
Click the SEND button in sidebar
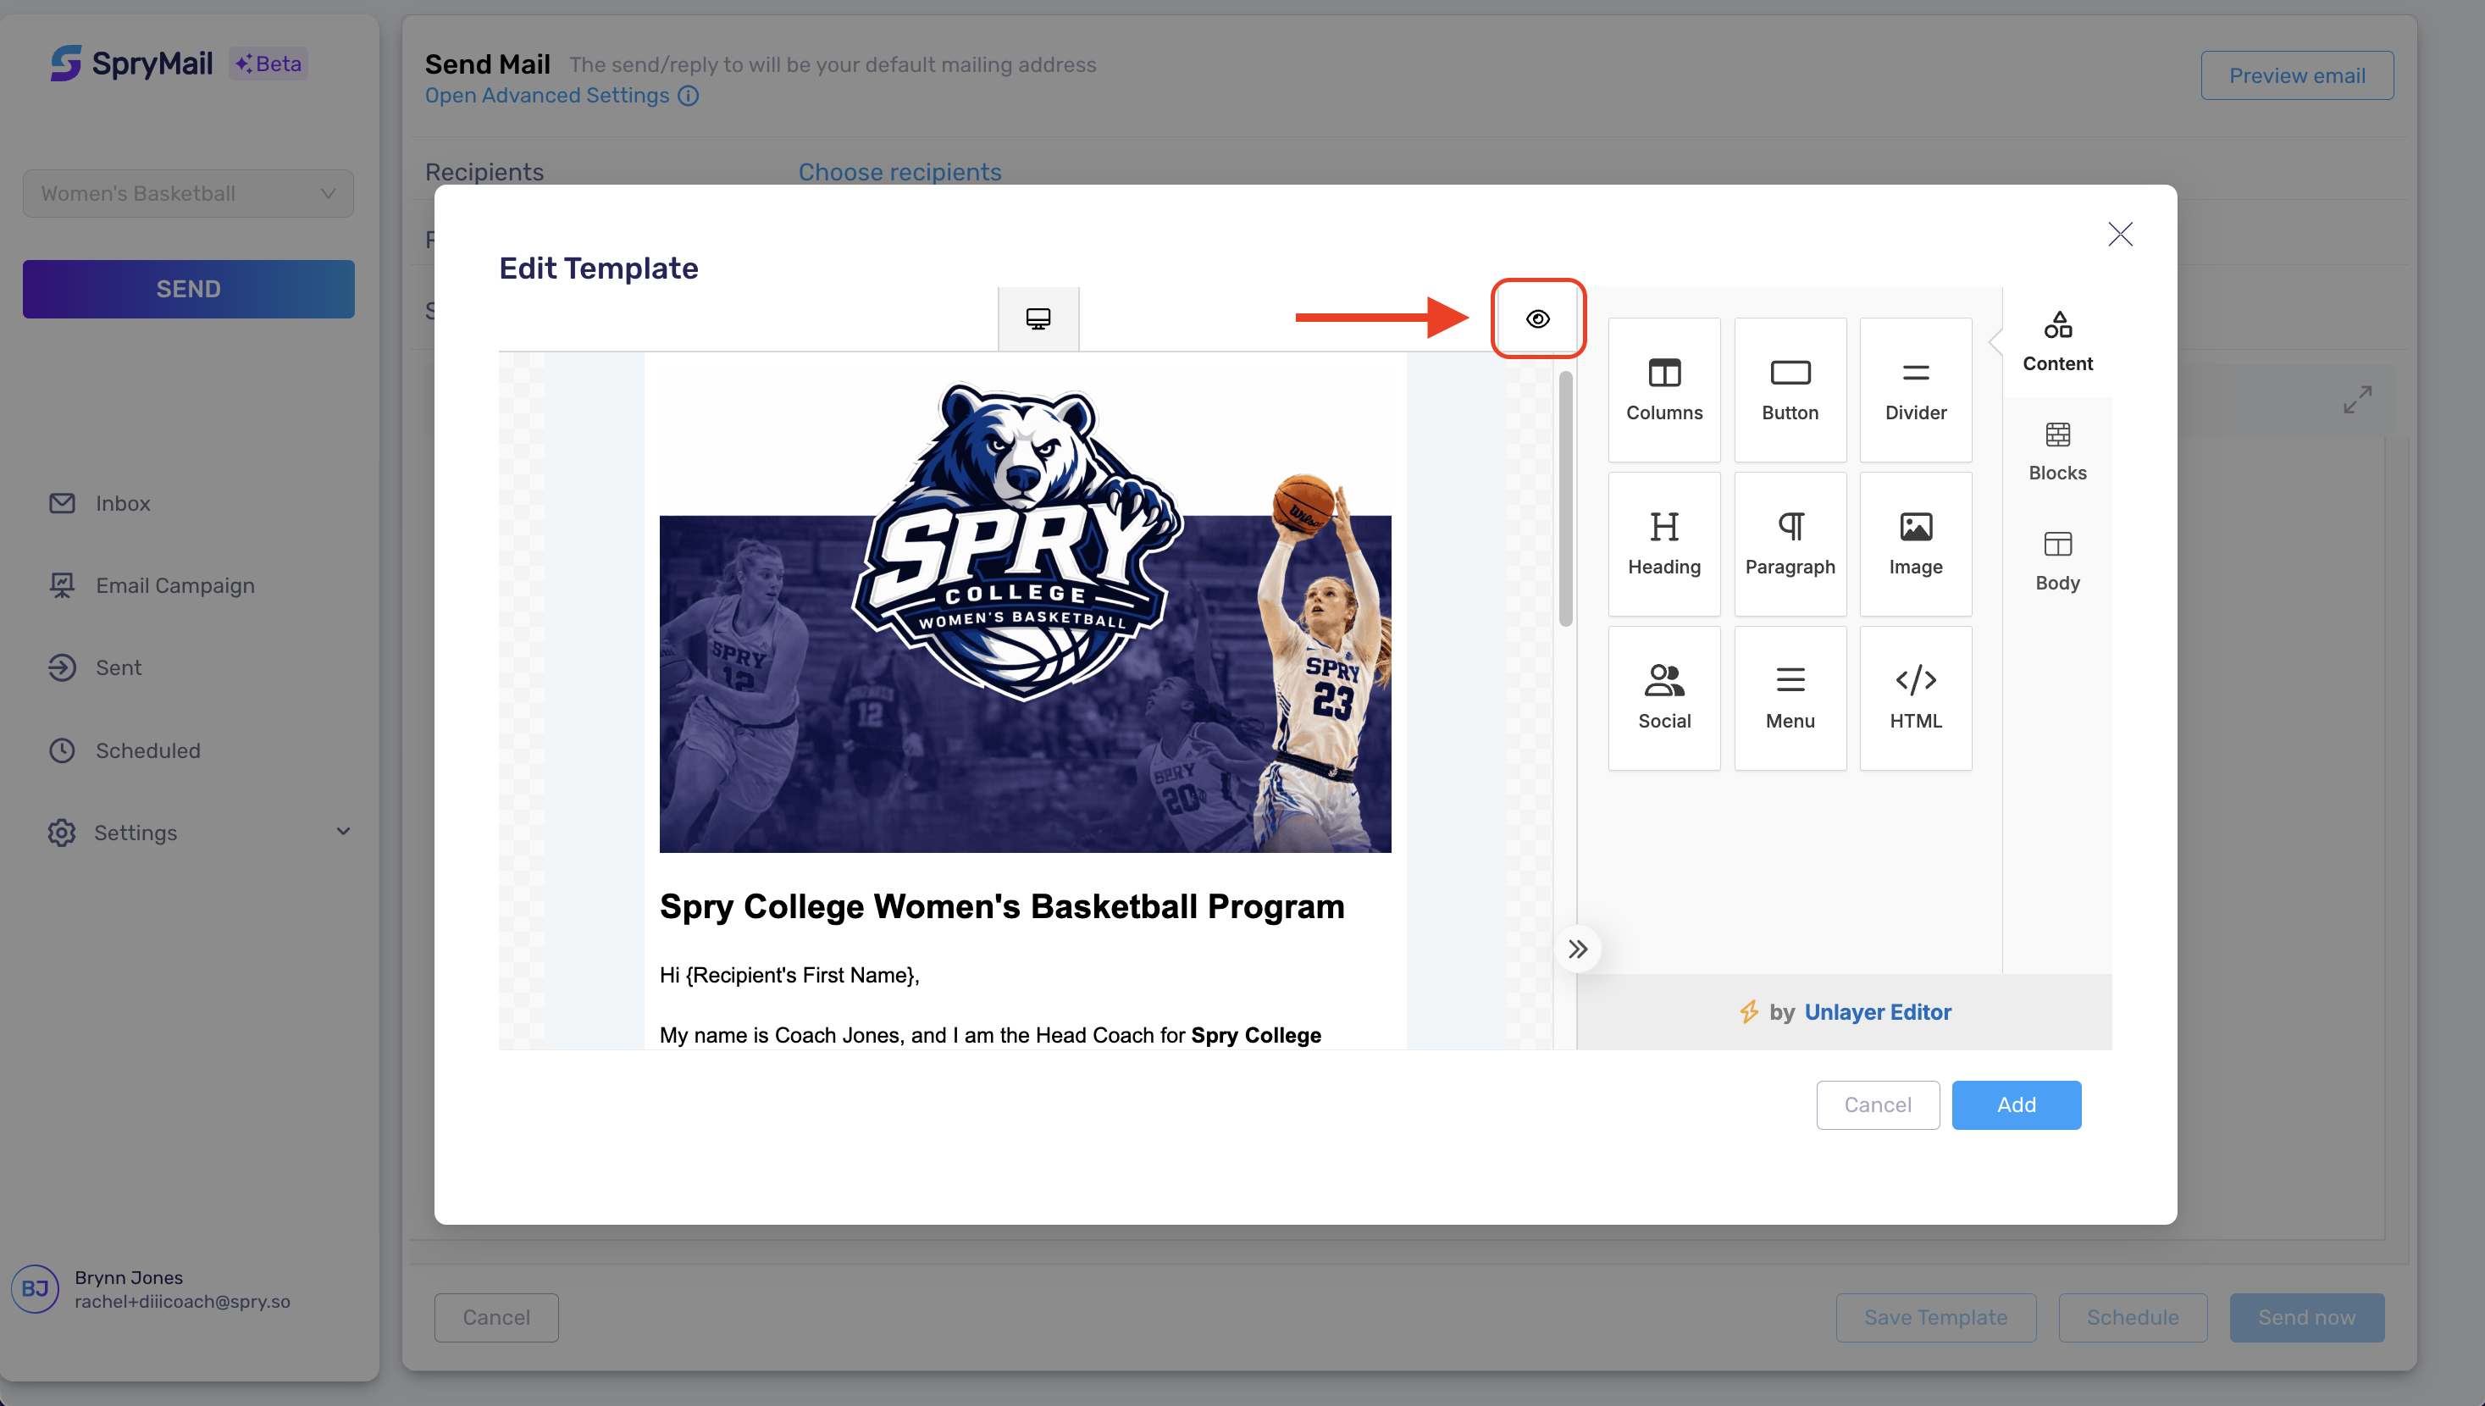pos(188,289)
